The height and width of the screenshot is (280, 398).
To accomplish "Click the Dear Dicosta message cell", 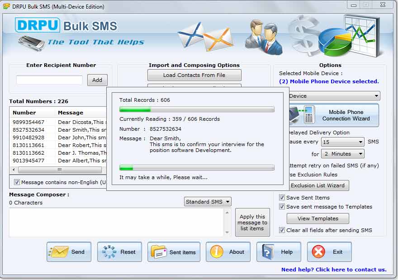I will coord(82,122).
